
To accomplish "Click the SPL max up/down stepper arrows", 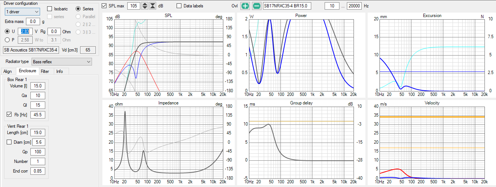I will [x=145, y=6].
